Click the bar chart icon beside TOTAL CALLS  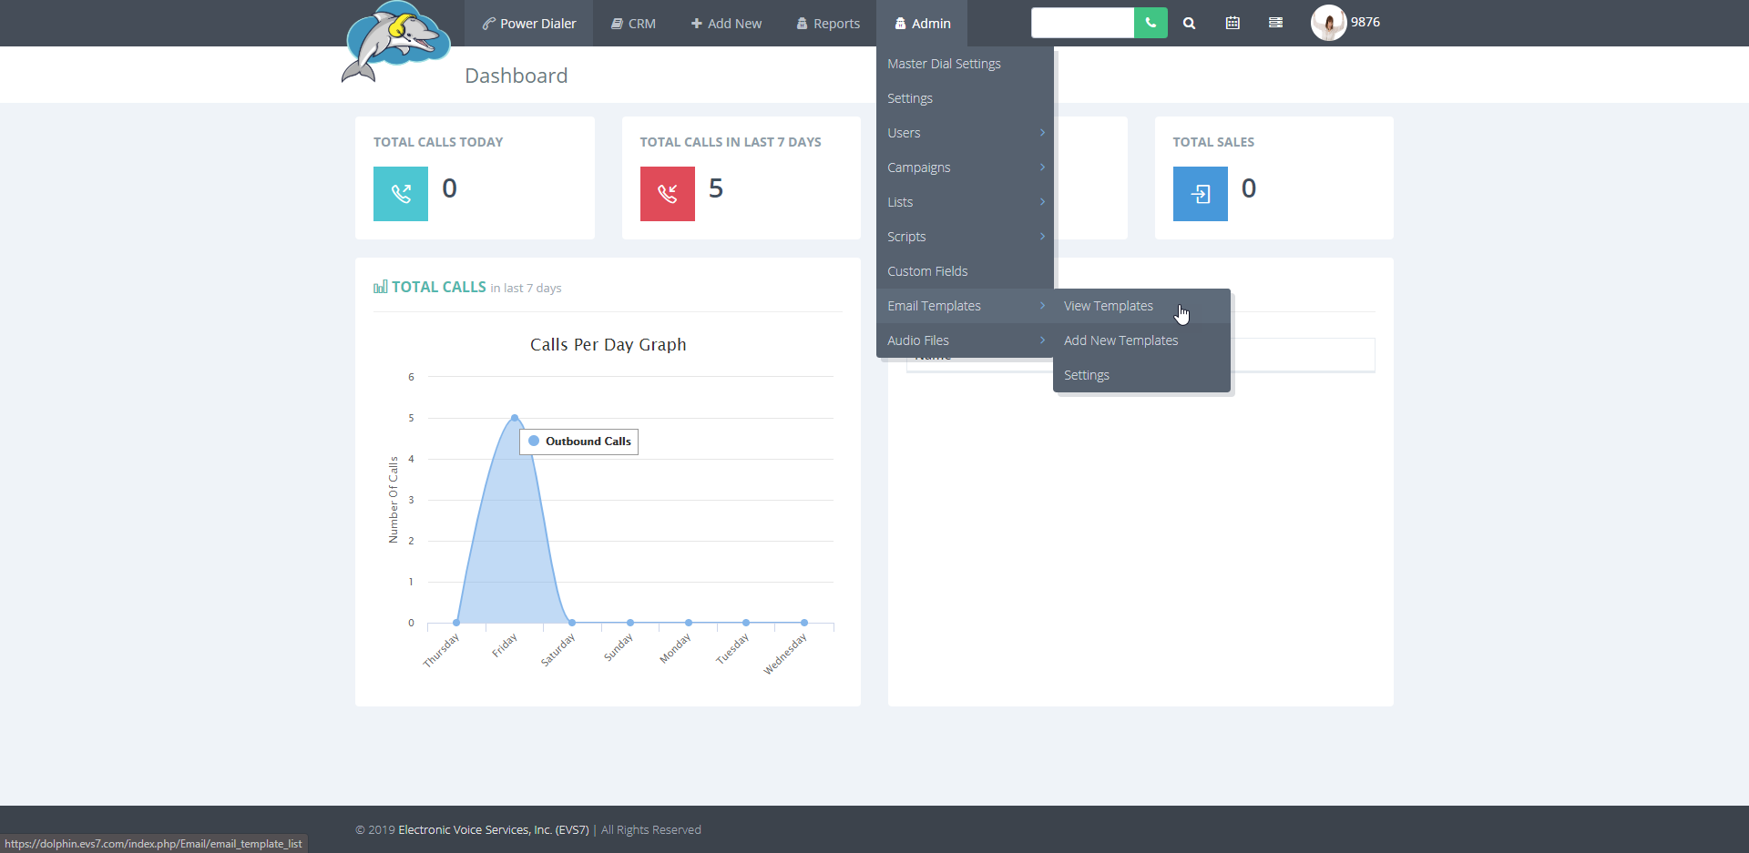[x=381, y=287]
